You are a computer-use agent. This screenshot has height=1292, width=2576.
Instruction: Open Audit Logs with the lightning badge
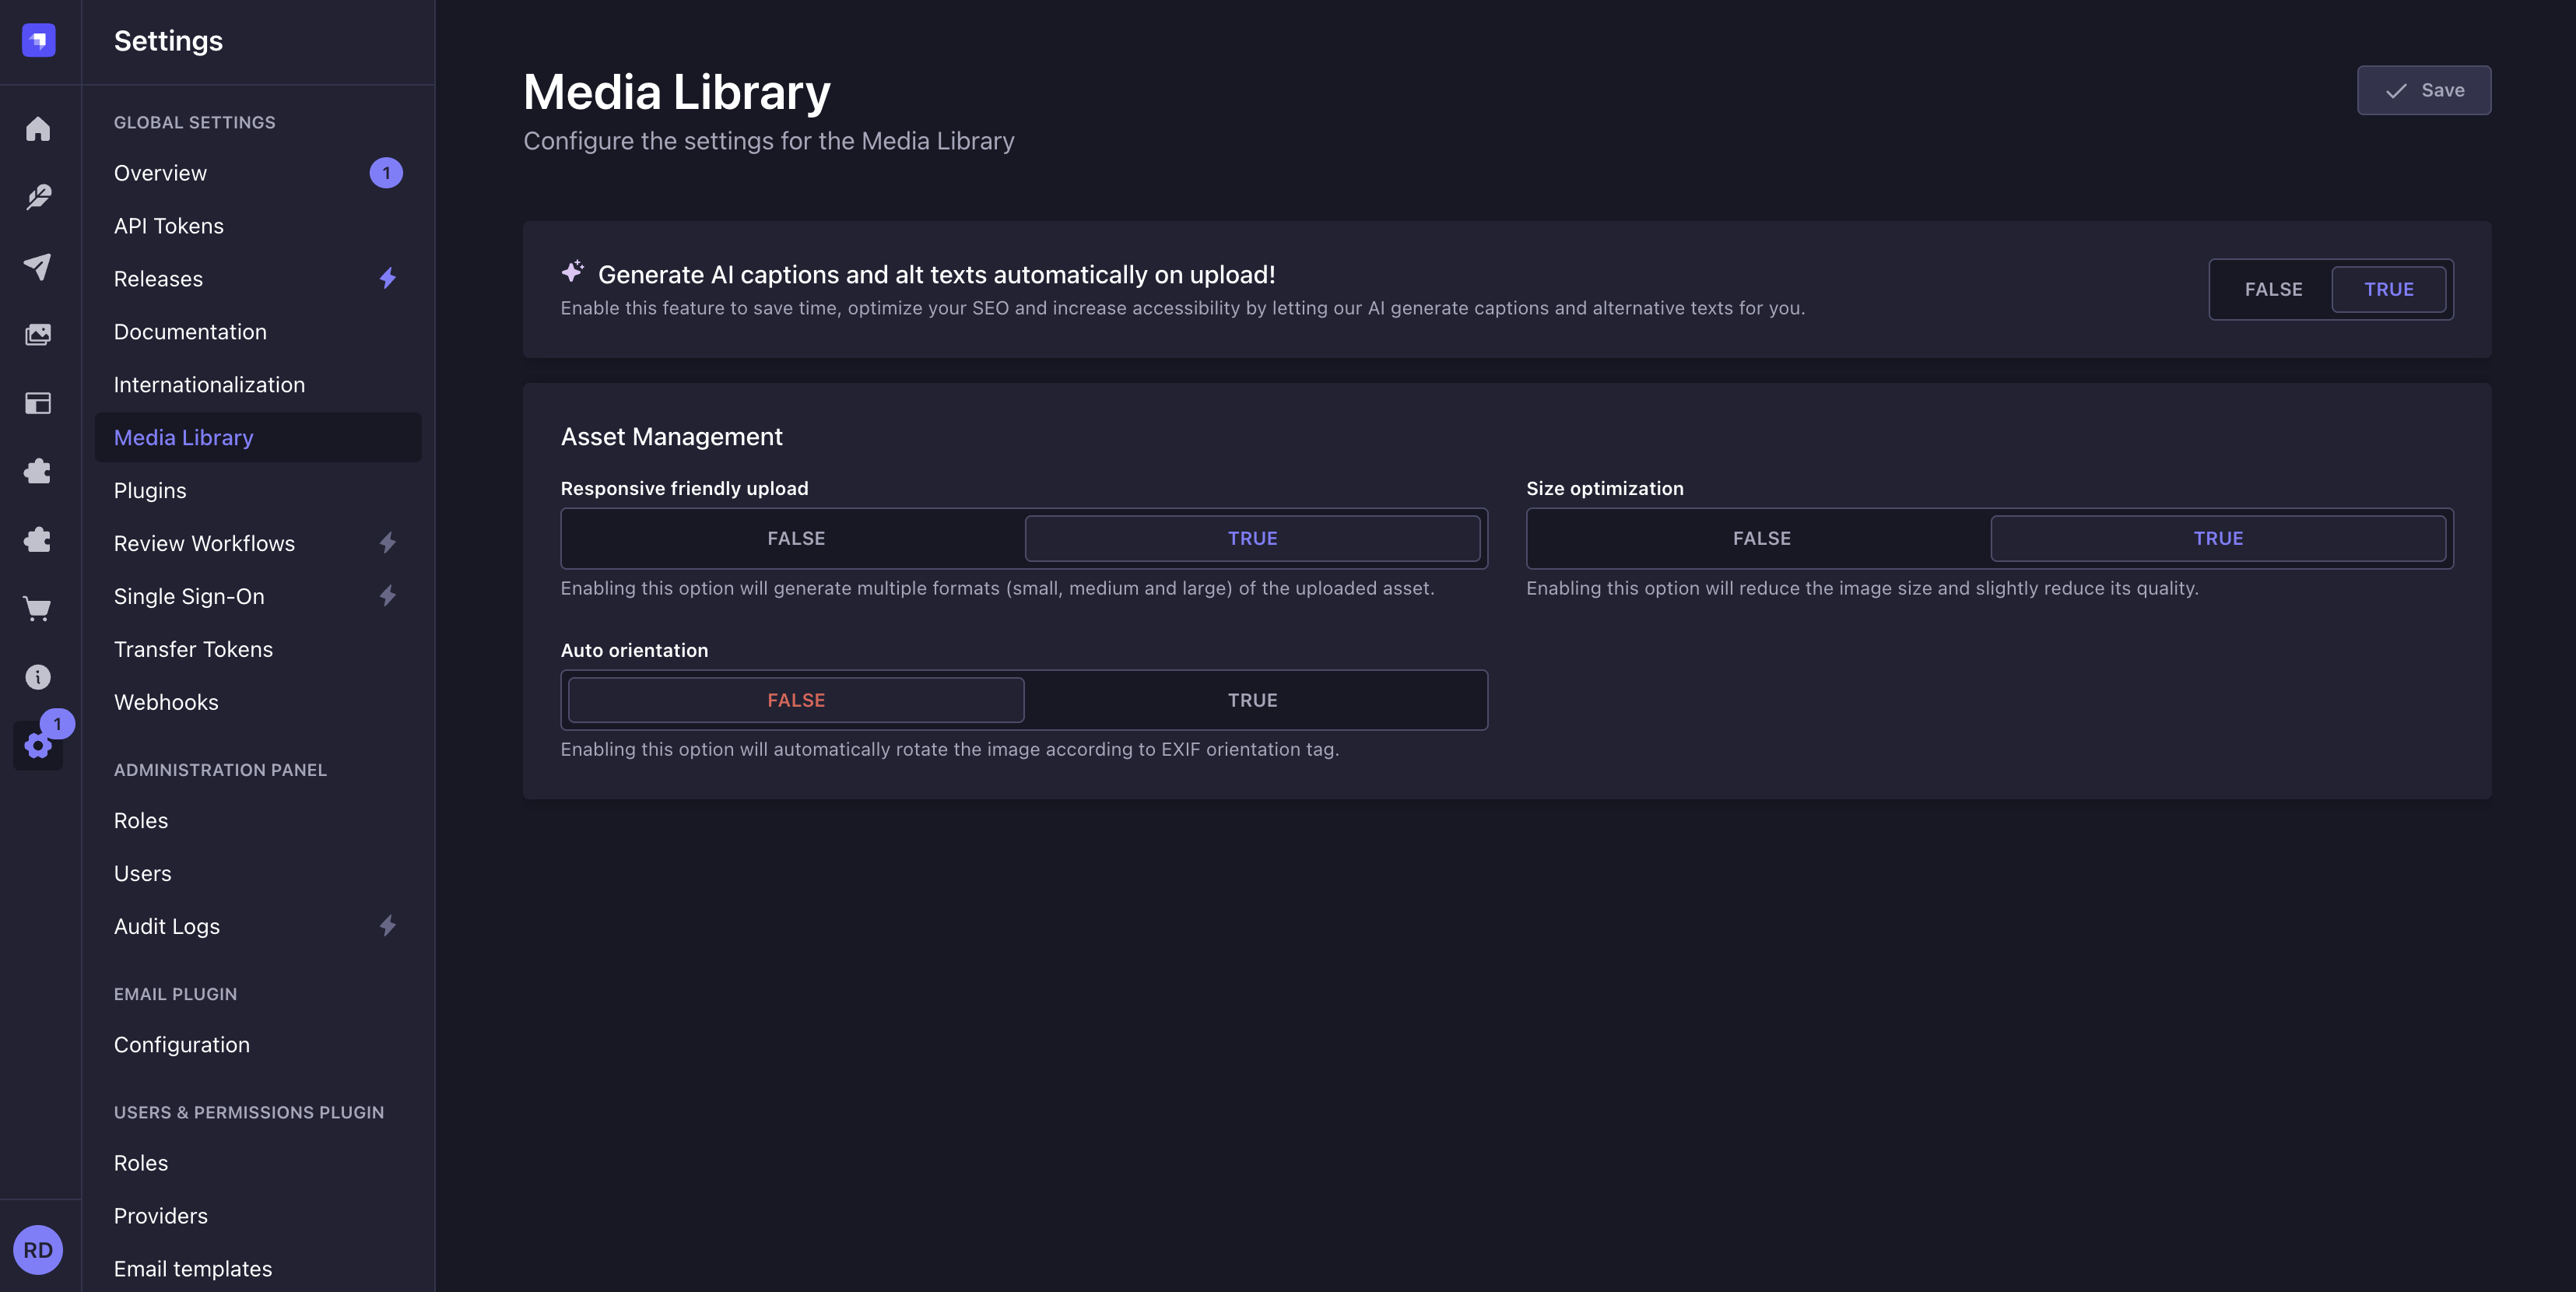click(167, 926)
